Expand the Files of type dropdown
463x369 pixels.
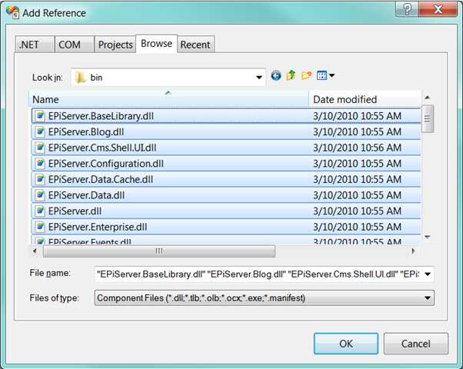click(x=428, y=298)
